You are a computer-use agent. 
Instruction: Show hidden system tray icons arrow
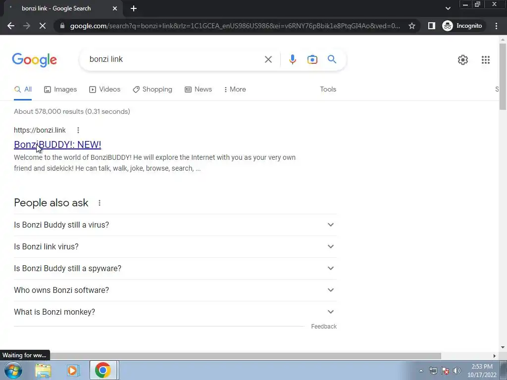(421, 371)
